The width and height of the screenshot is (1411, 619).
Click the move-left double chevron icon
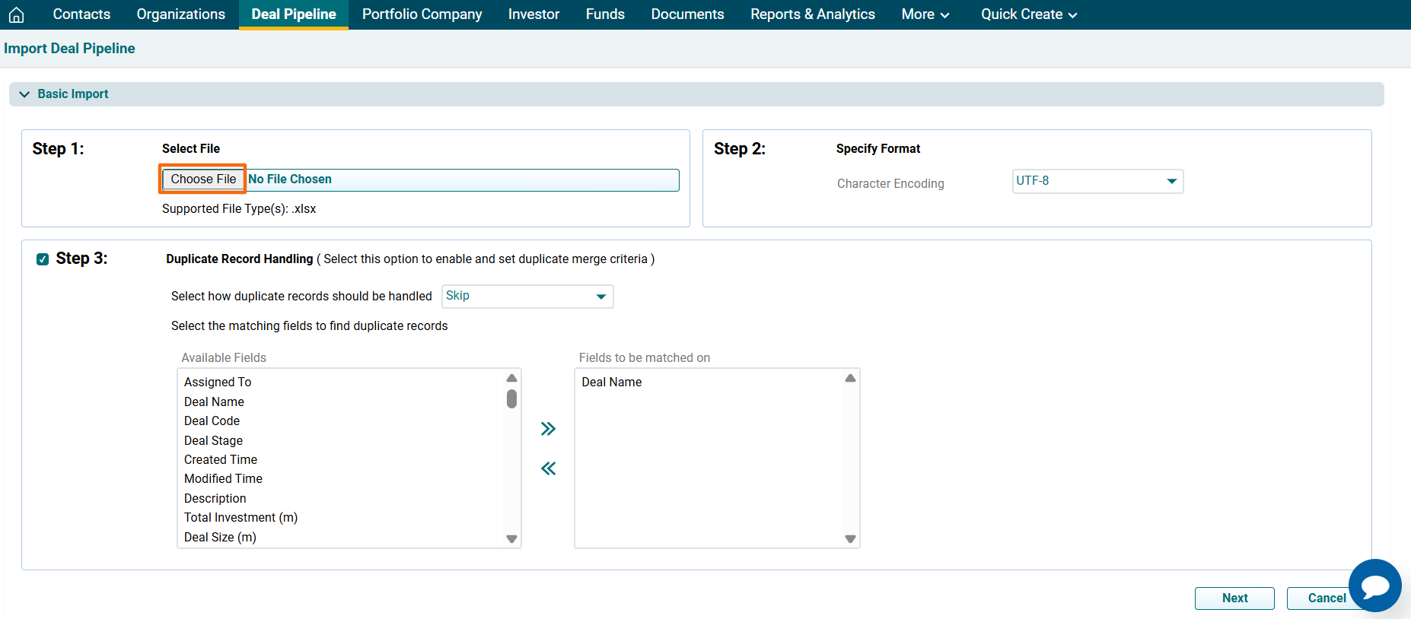click(x=548, y=468)
